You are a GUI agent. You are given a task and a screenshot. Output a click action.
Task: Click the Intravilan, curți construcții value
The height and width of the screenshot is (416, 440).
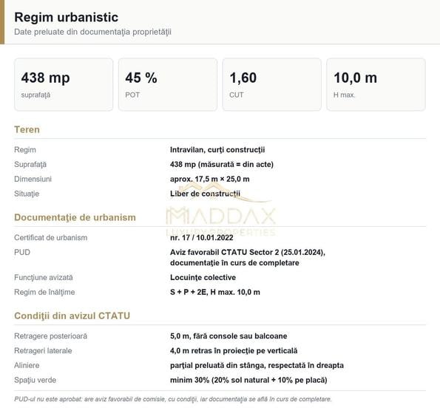(217, 150)
